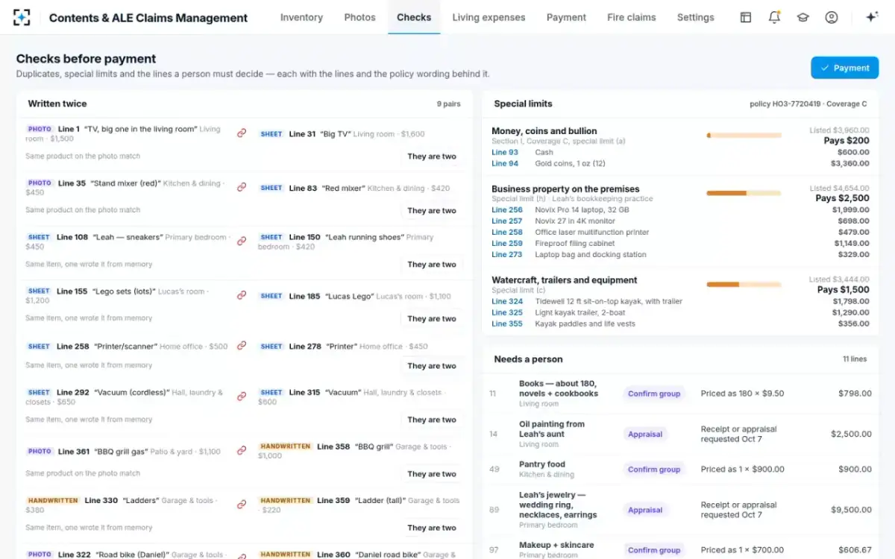Open Line 93 Cash link
This screenshot has height=559, width=895.
[505, 152]
